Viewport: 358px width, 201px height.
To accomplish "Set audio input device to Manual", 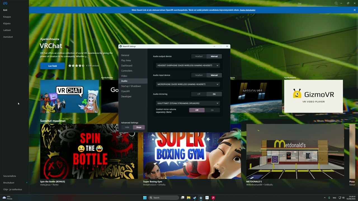I will pos(214,75).
